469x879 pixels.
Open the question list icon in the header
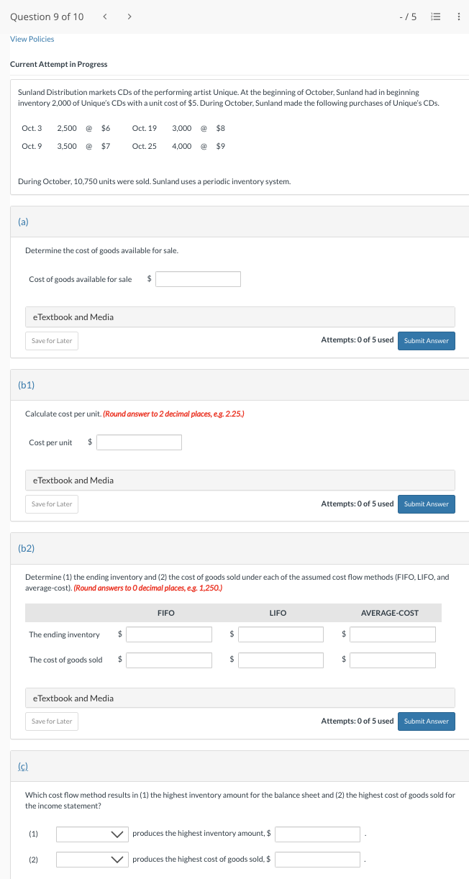436,16
